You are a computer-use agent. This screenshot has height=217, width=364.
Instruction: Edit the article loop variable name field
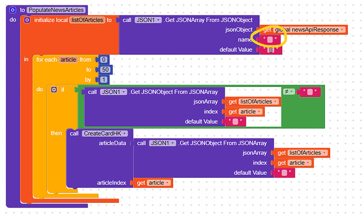tap(68, 60)
